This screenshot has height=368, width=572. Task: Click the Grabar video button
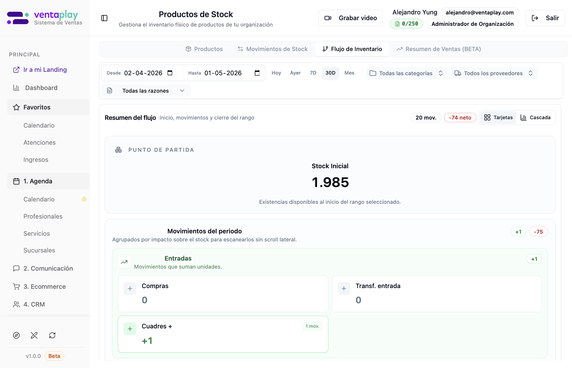[x=350, y=18]
